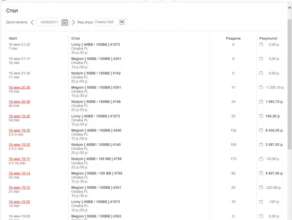Open the 16 июн 19:45 session link

tap(19, 116)
